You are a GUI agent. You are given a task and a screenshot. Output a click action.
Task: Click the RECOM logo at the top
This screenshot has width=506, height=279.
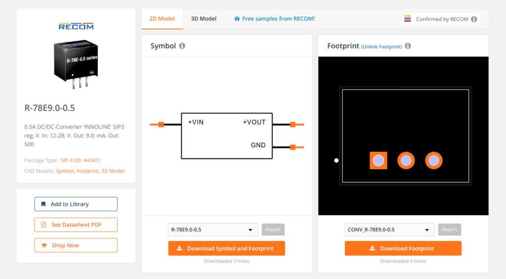click(x=76, y=27)
